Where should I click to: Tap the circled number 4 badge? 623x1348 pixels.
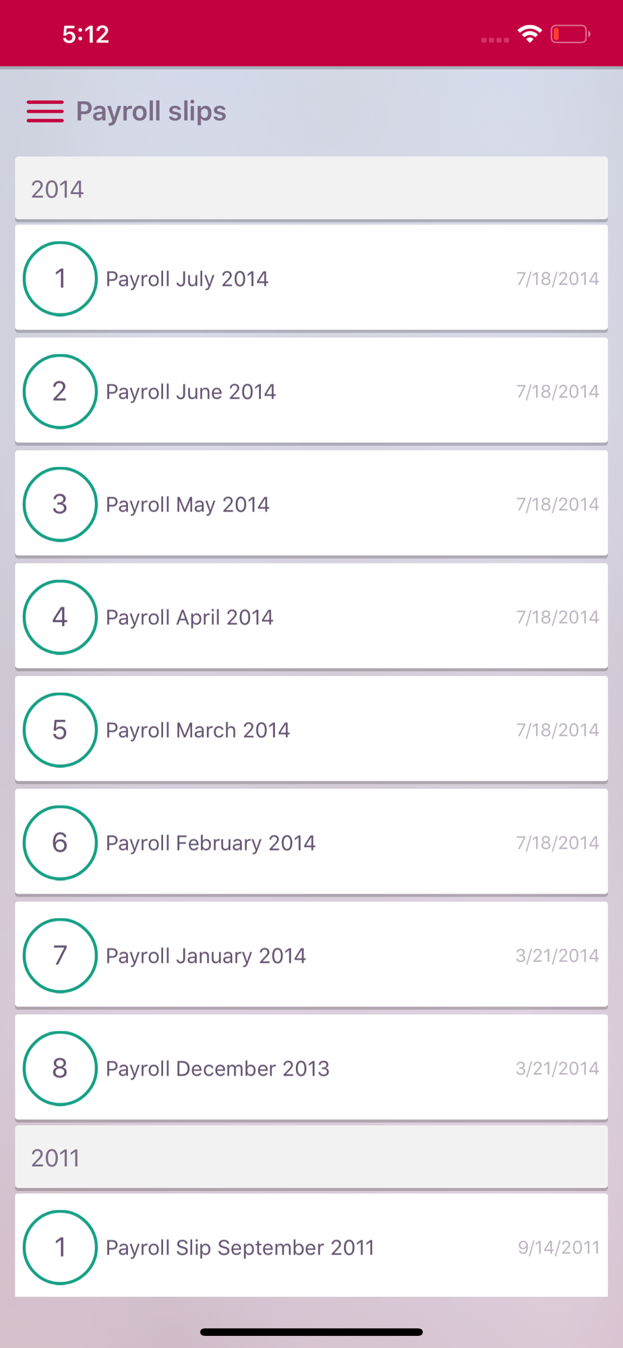[x=60, y=617]
